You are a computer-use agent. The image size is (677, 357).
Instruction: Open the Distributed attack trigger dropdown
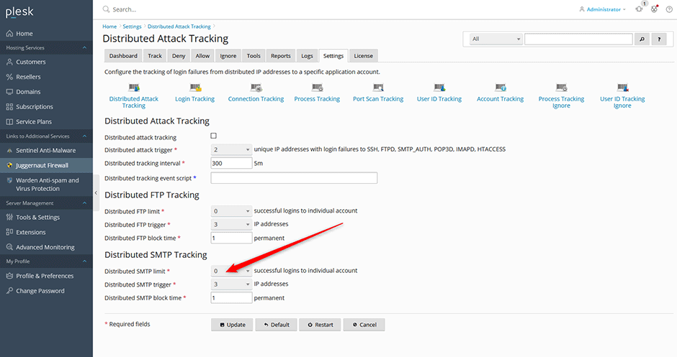click(x=231, y=149)
